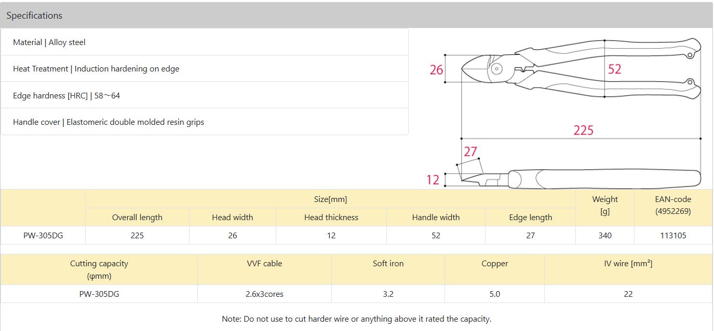Select the Overall length column header
The height and width of the screenshot is (331, 714).
137,218
